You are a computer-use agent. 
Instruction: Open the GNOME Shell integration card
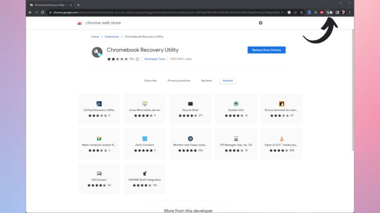(145, 178)
